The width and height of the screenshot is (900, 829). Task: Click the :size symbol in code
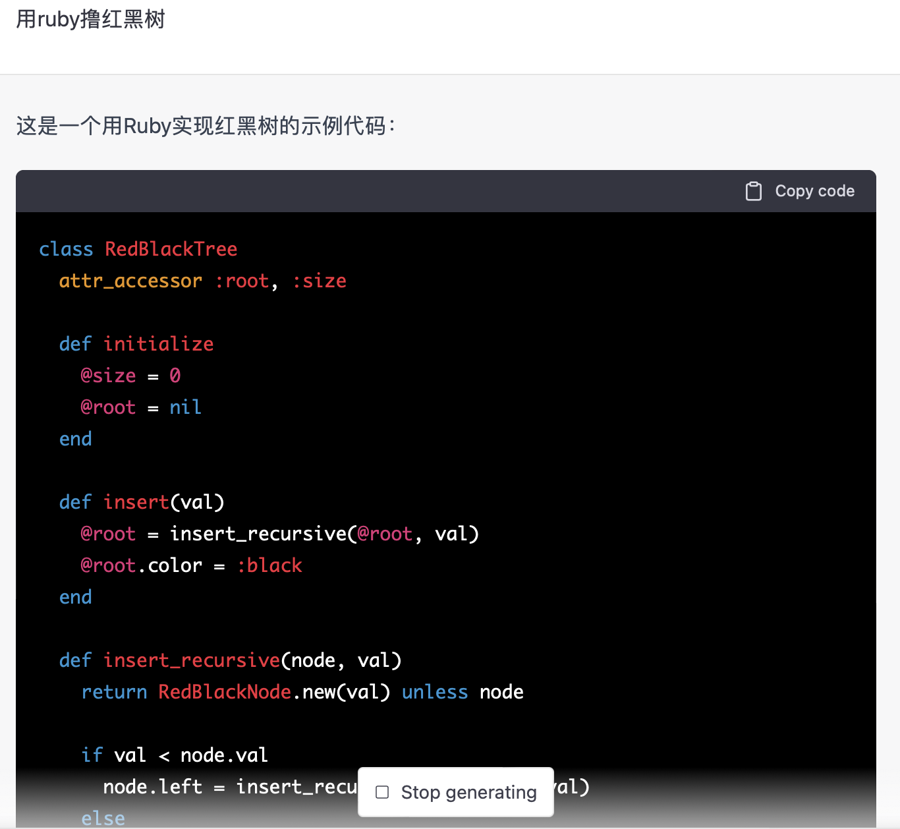(x=320, y=281)
